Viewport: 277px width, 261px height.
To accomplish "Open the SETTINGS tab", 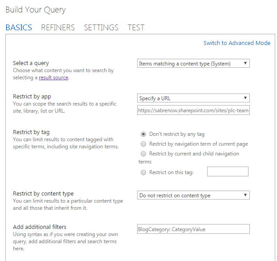I will coord(101,28).
